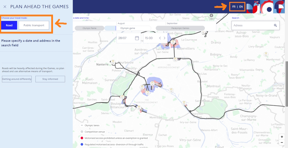Open venue marker above Montfermeil
This screenshot has height=148, width=288.
(266, 54)
